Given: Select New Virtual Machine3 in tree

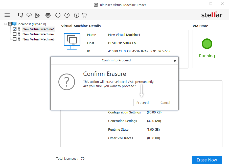Looking at the screenshot, I should pos(38,39).
